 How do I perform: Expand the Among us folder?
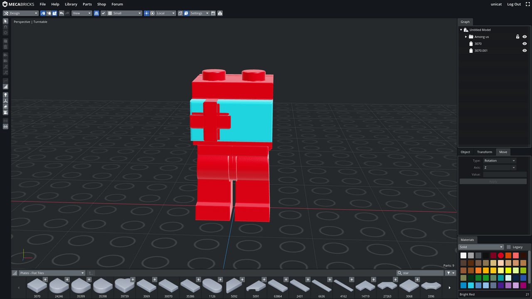tap(466, 37)
